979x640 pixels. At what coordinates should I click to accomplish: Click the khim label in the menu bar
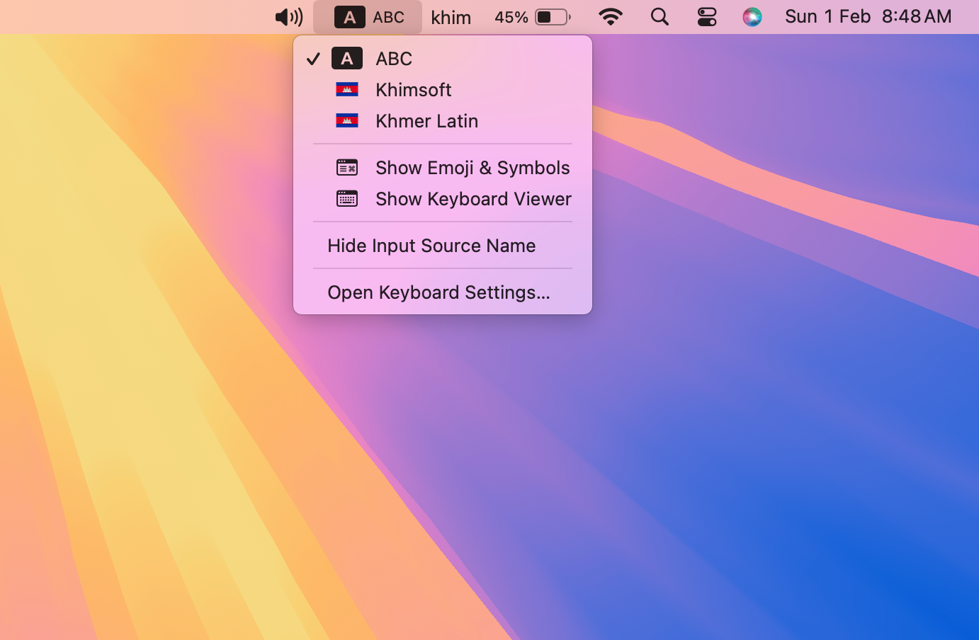pyautogui.click(x=451, y=16)
